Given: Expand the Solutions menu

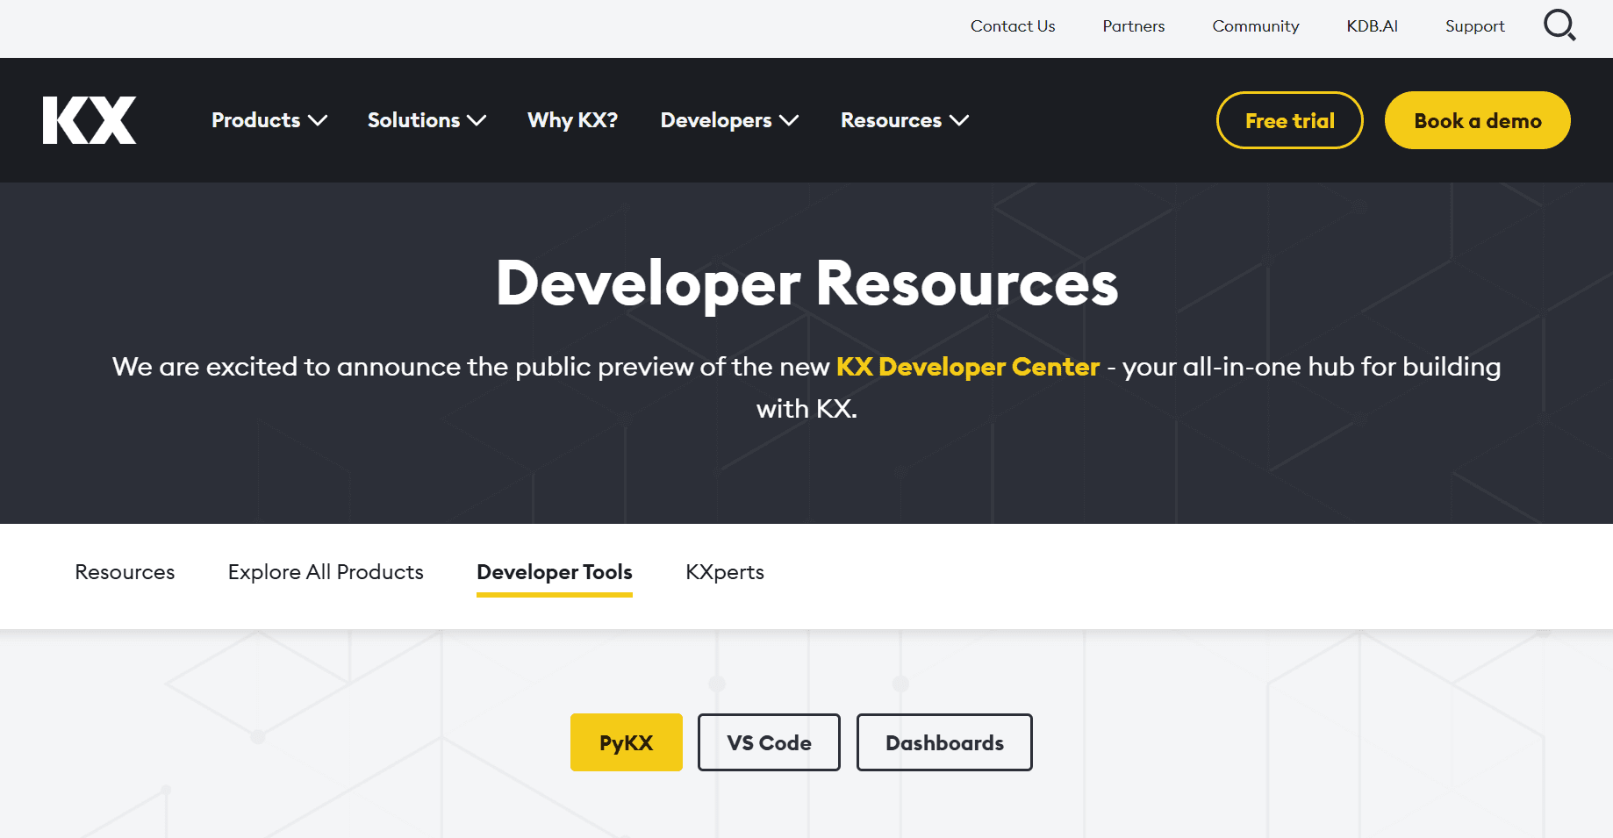Looking at the screenshot, I should click(x=427, y=120).
